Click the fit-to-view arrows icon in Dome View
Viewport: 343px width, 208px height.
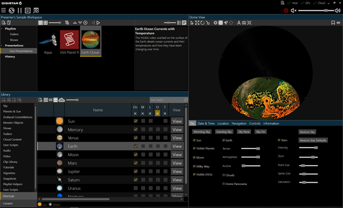point(197,23)
